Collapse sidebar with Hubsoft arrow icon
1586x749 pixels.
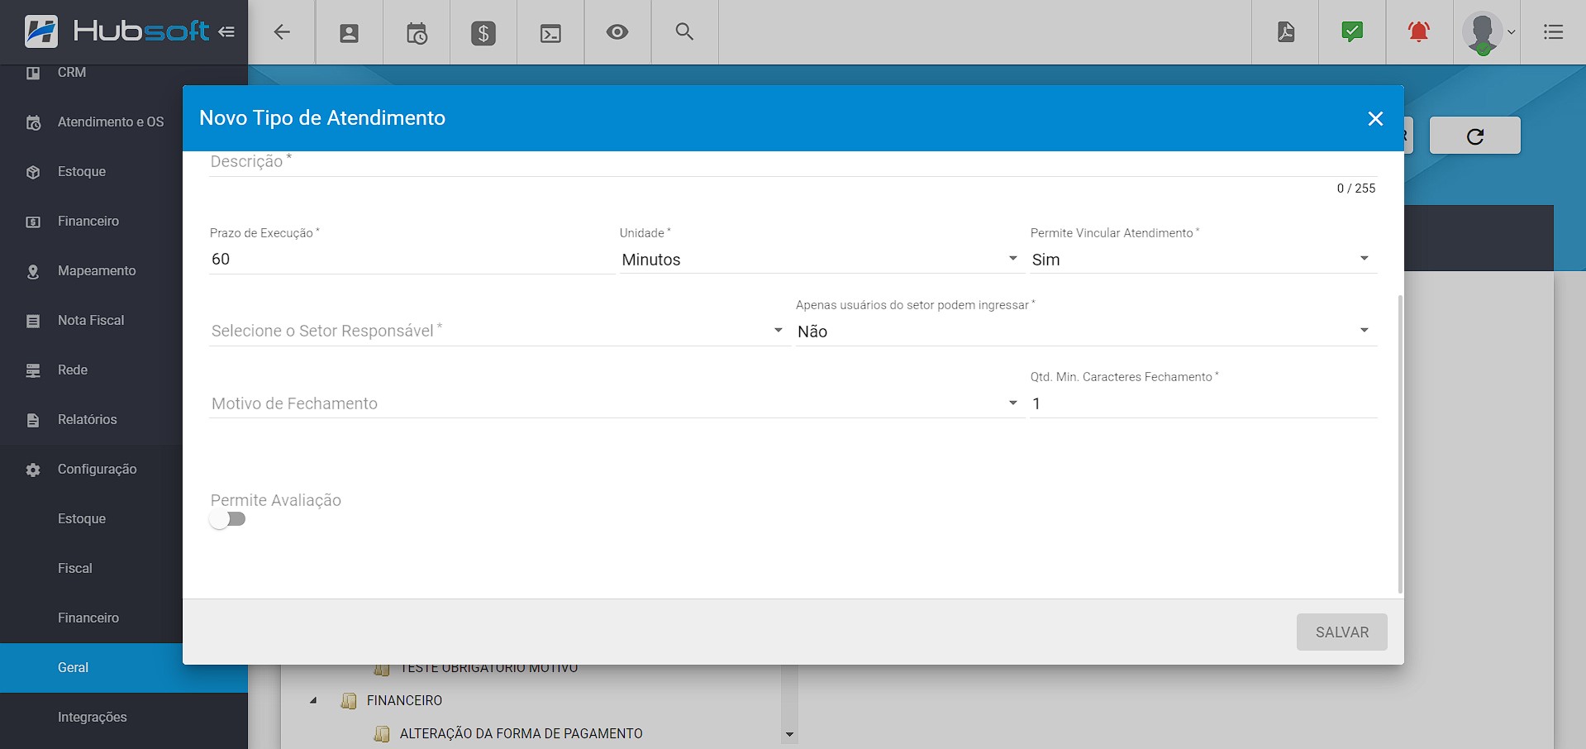226,32
